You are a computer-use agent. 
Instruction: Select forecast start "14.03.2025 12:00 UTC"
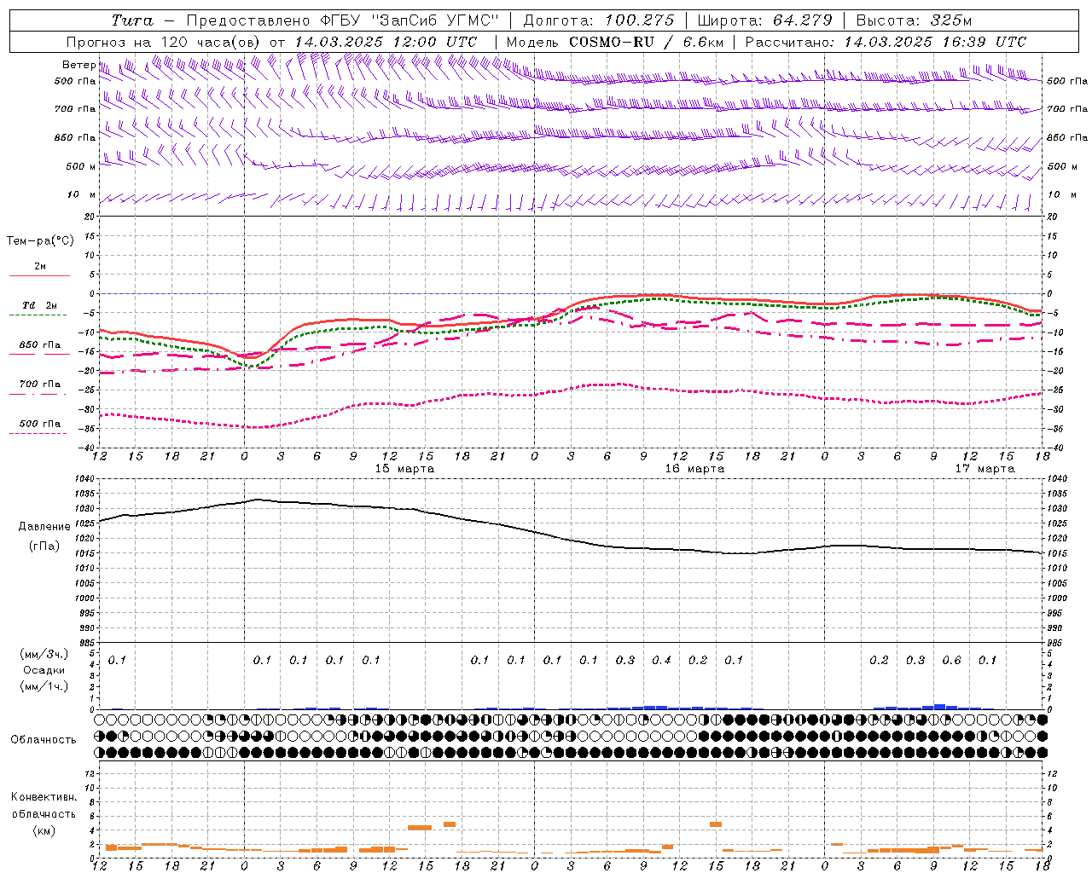pyautogui.click(x=386, y=42)
